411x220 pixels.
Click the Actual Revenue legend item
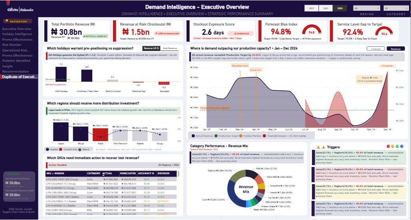pos(203,136)
